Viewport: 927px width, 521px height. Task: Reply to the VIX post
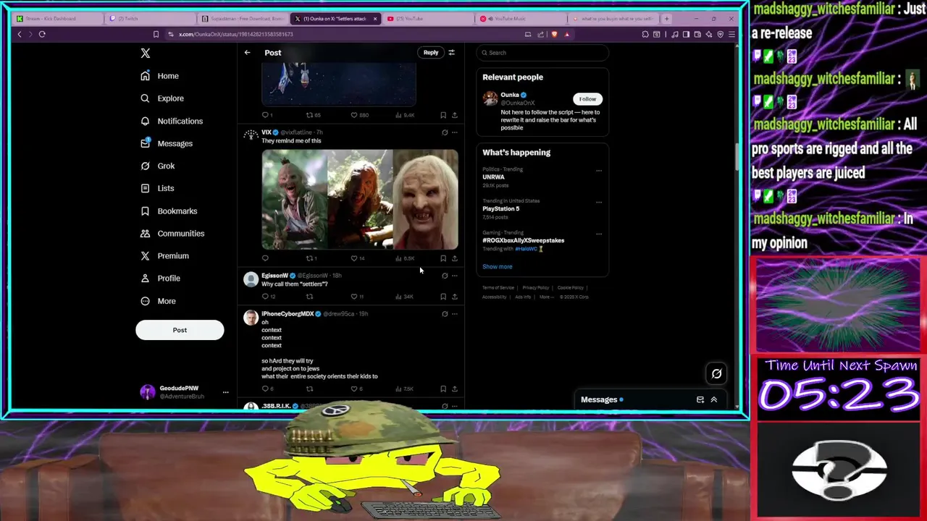(265, 258)
